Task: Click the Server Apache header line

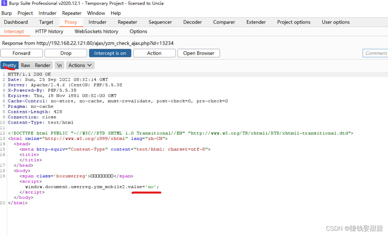Action: (65, 85)
